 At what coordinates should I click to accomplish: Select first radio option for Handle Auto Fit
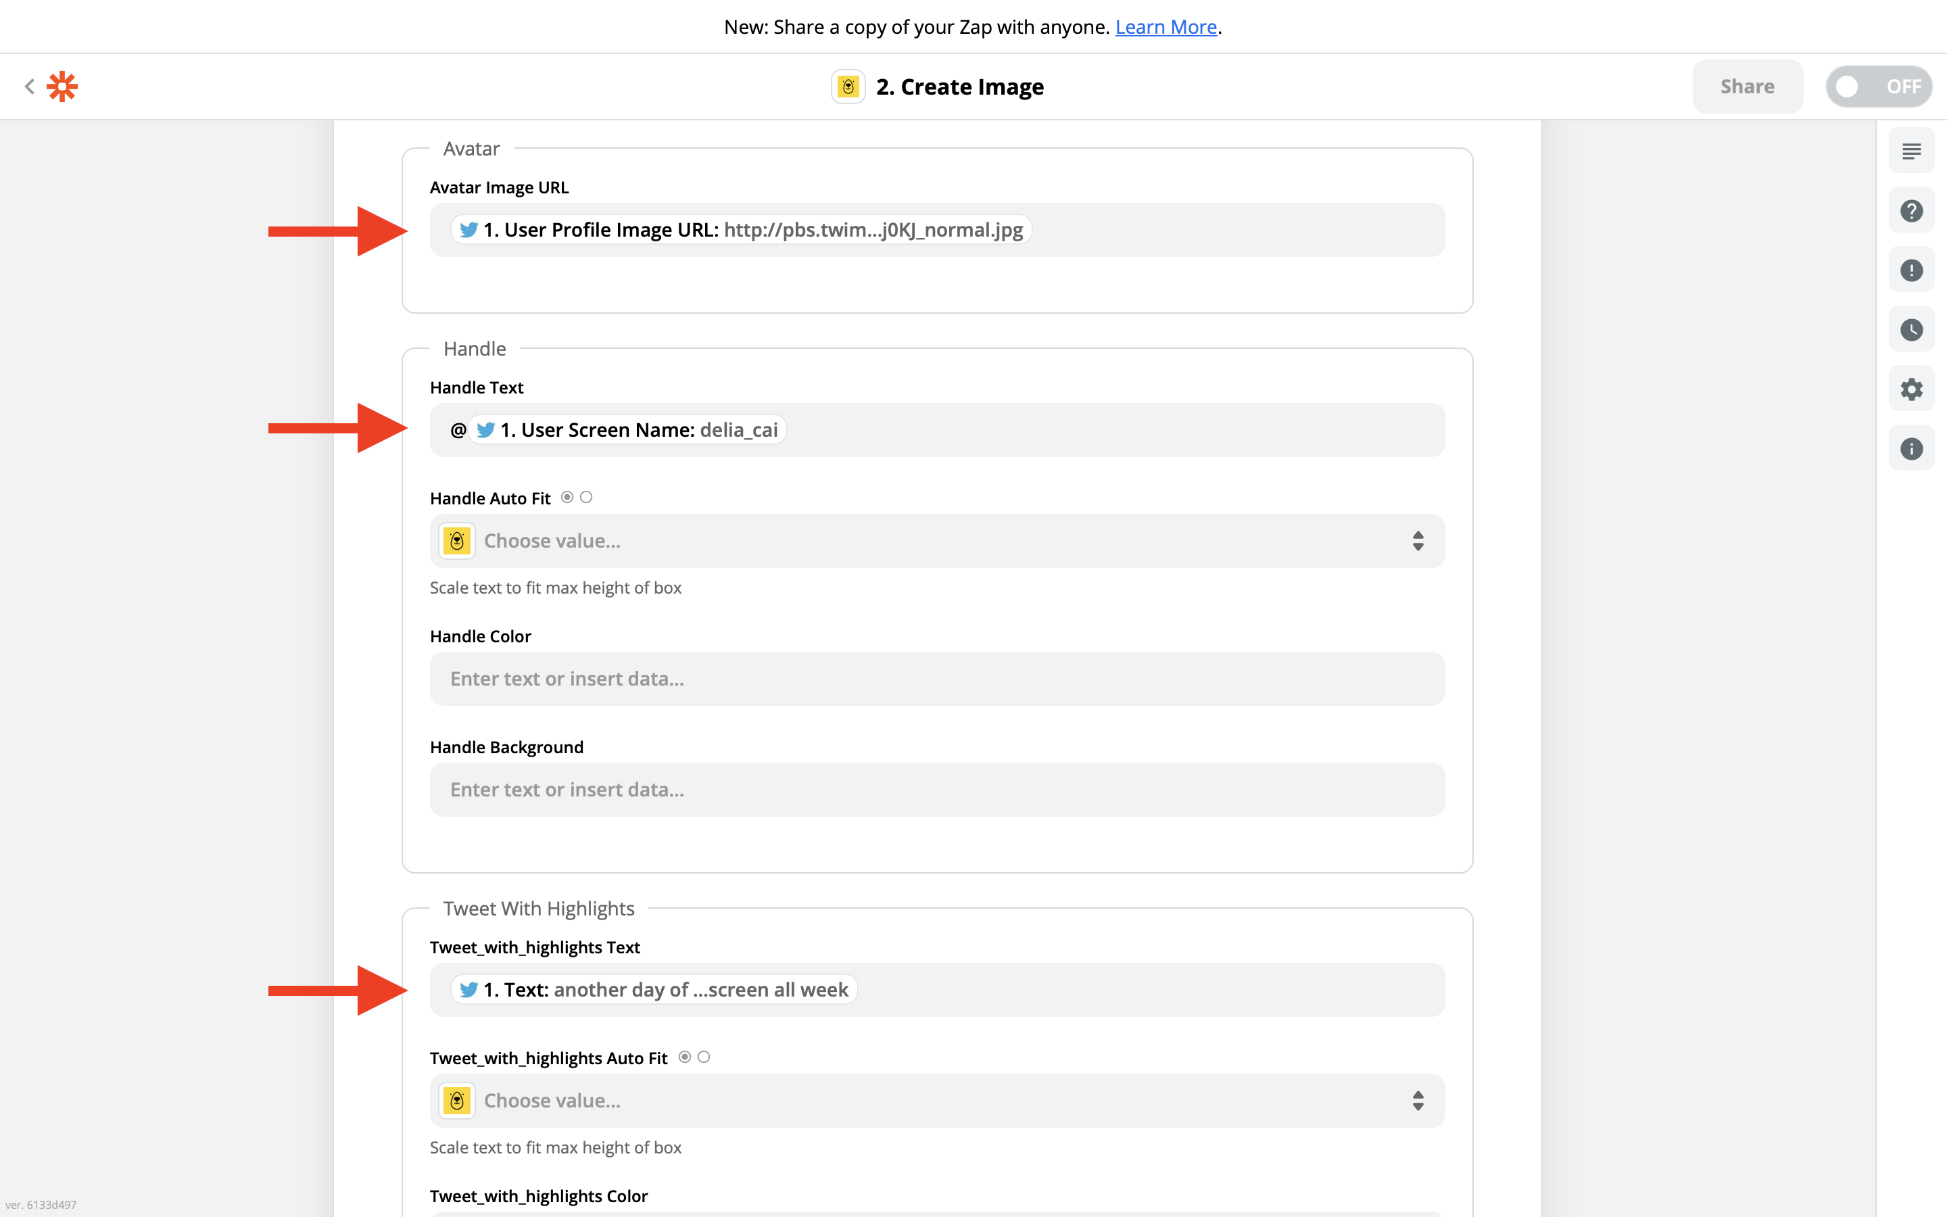tap(567, 497)
